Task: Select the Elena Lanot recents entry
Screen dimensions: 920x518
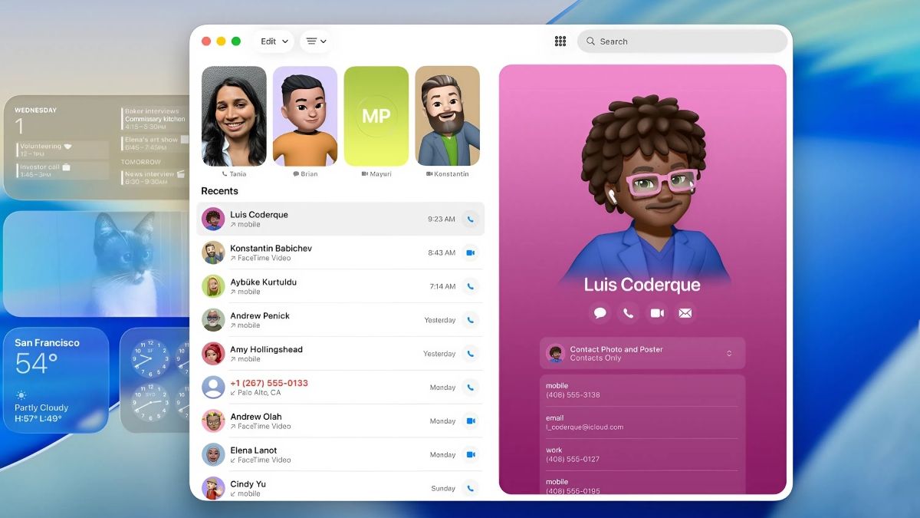Action: (340, 454)
